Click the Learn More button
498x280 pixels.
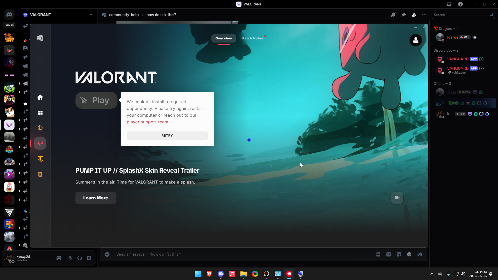[95, 198]
